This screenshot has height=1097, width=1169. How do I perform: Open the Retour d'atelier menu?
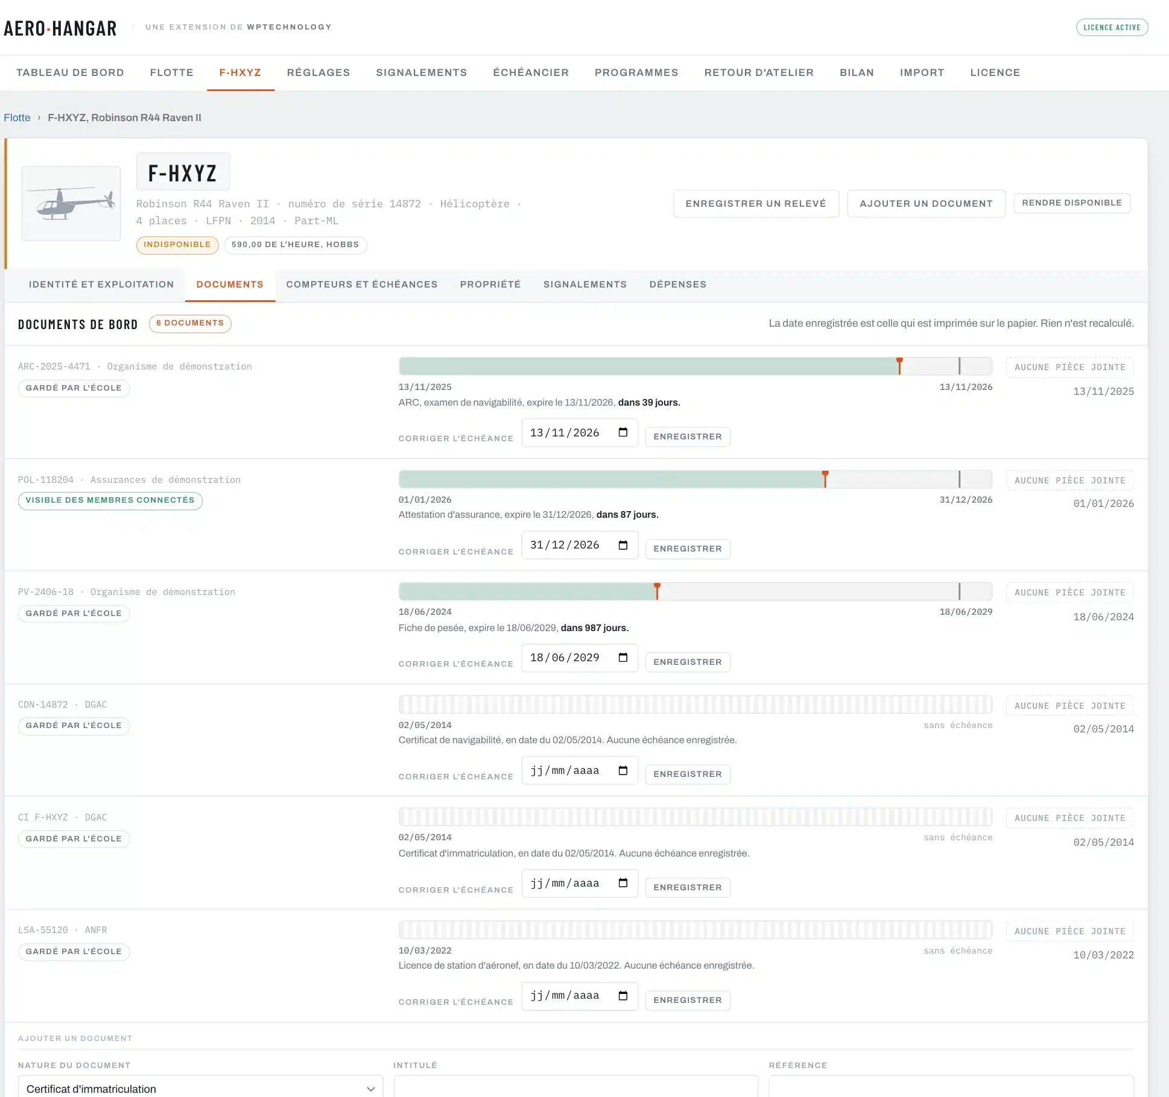click(x=759, y=72)
